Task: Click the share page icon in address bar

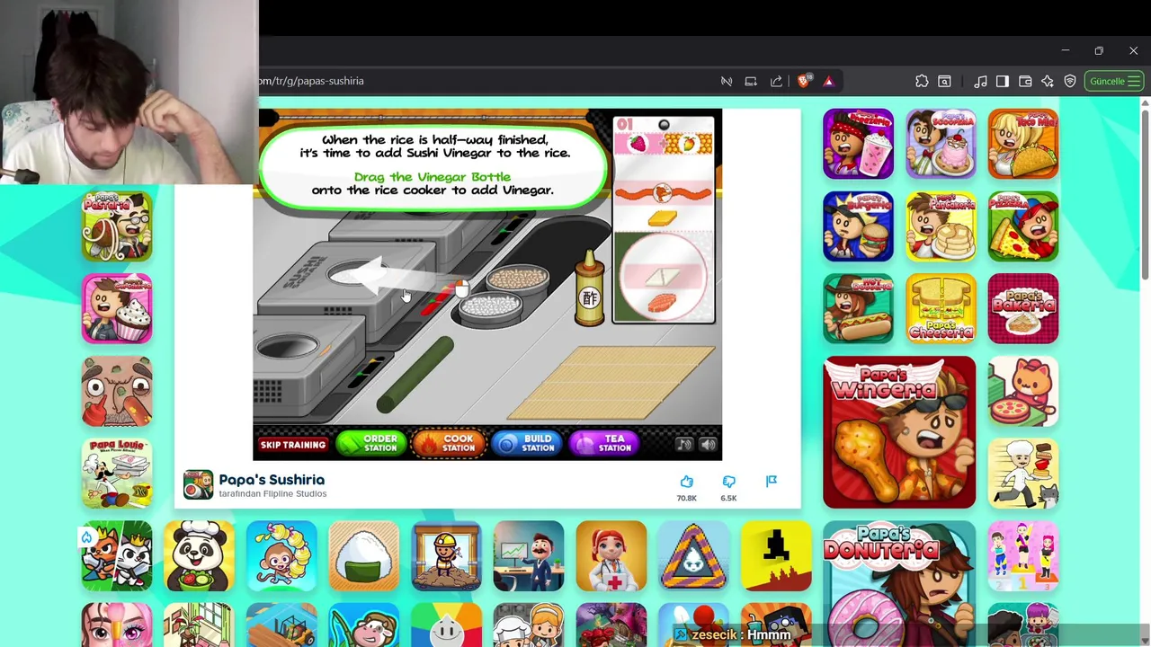Action: coord(776,81)
